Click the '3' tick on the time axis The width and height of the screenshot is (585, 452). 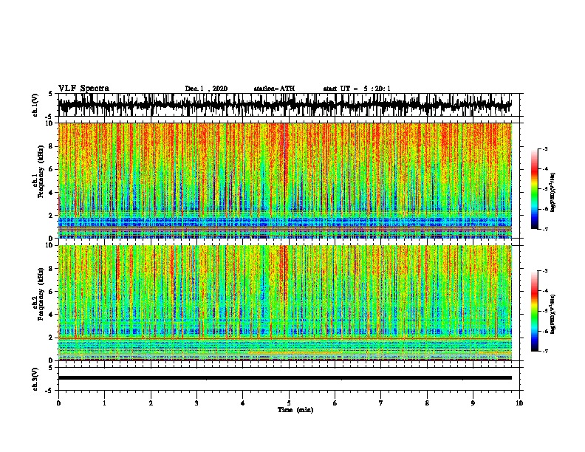(196, 403)
